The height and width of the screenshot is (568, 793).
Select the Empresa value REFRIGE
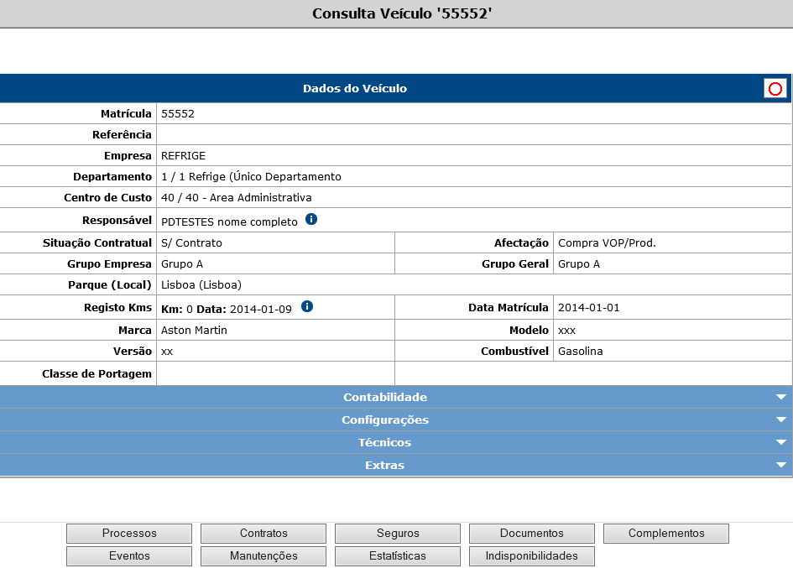point(183,156)
